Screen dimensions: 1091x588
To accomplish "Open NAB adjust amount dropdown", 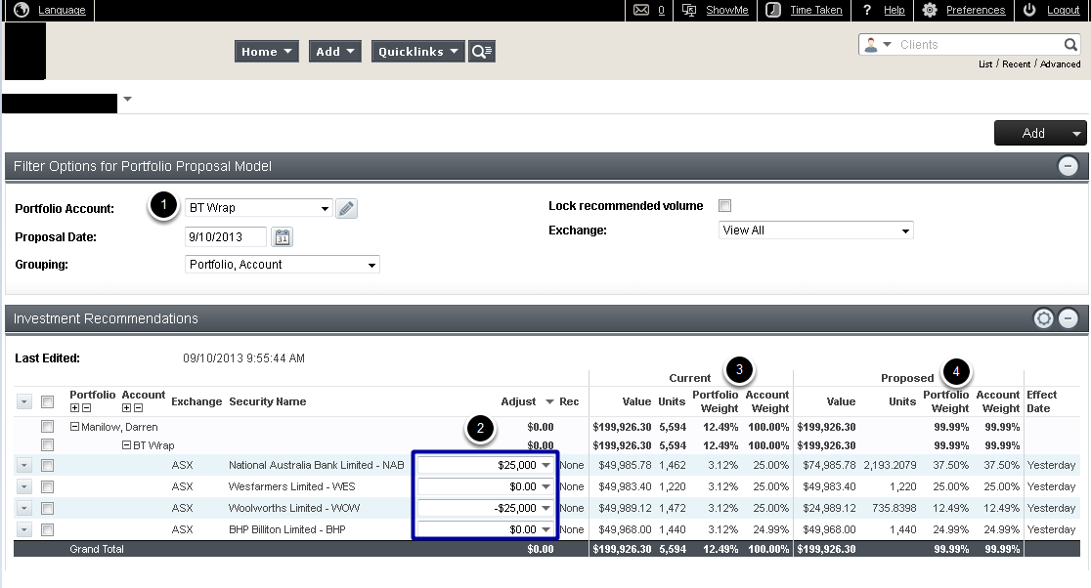I will [x=546, y=465].
